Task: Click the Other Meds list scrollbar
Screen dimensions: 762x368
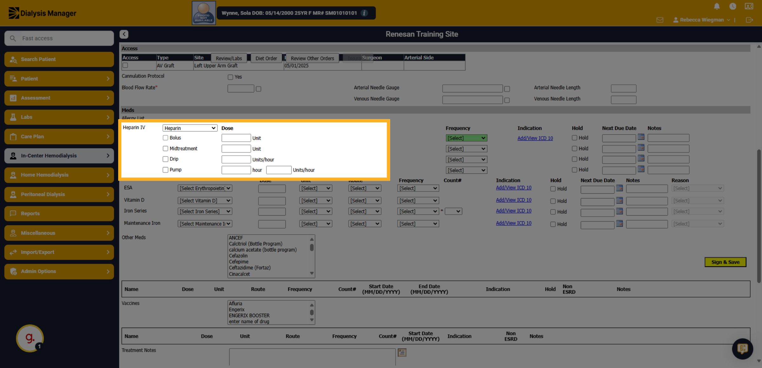Action: click(x=312, y=256)
